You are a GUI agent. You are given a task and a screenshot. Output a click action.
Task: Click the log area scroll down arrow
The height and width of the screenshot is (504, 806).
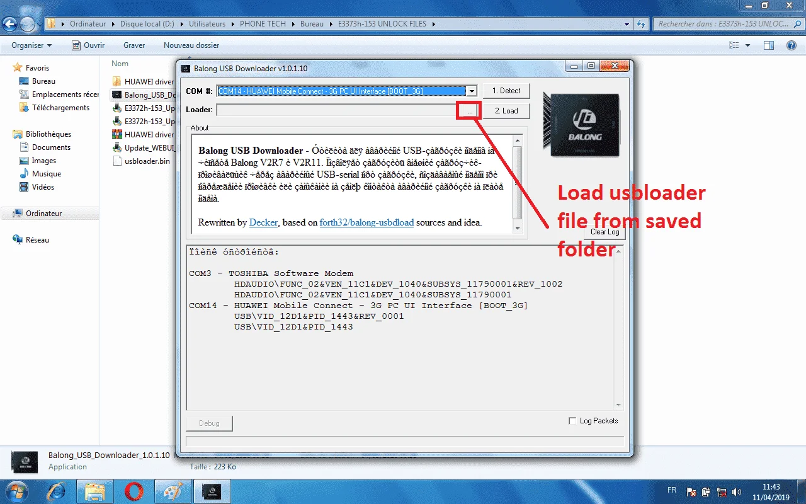pyautogui.click(x=618, y=405)
